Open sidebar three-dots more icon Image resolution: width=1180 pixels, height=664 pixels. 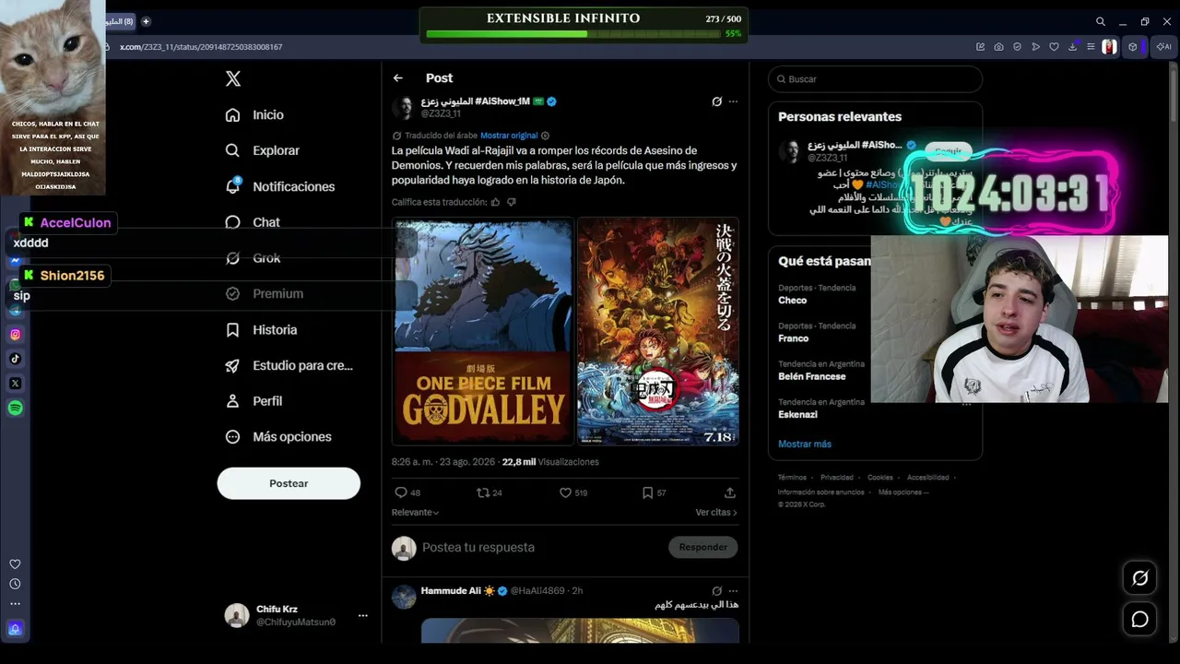tap(15, 604)
